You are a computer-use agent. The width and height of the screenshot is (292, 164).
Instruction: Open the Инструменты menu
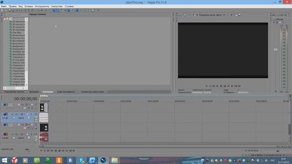click(42, 6)
